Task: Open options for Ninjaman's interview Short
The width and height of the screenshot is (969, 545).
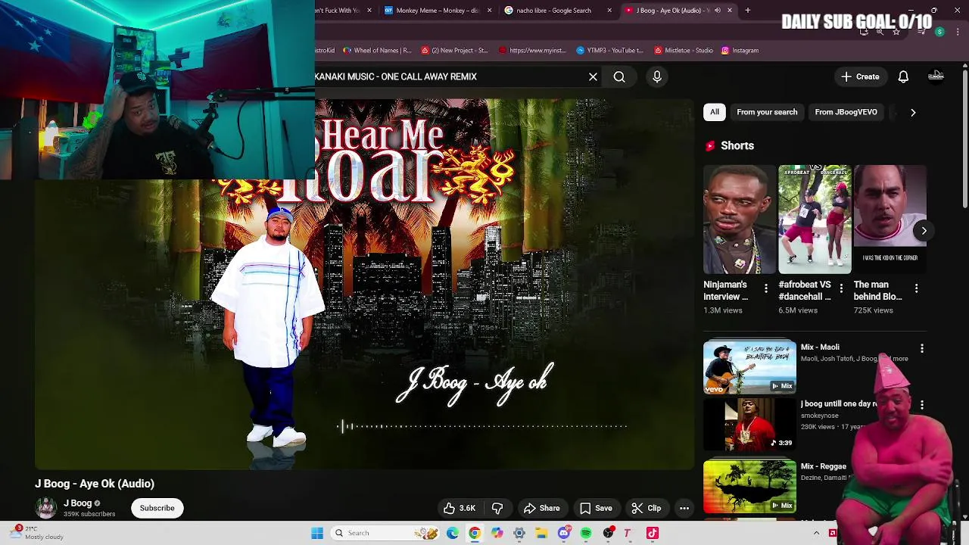Action: click(766, 288)
